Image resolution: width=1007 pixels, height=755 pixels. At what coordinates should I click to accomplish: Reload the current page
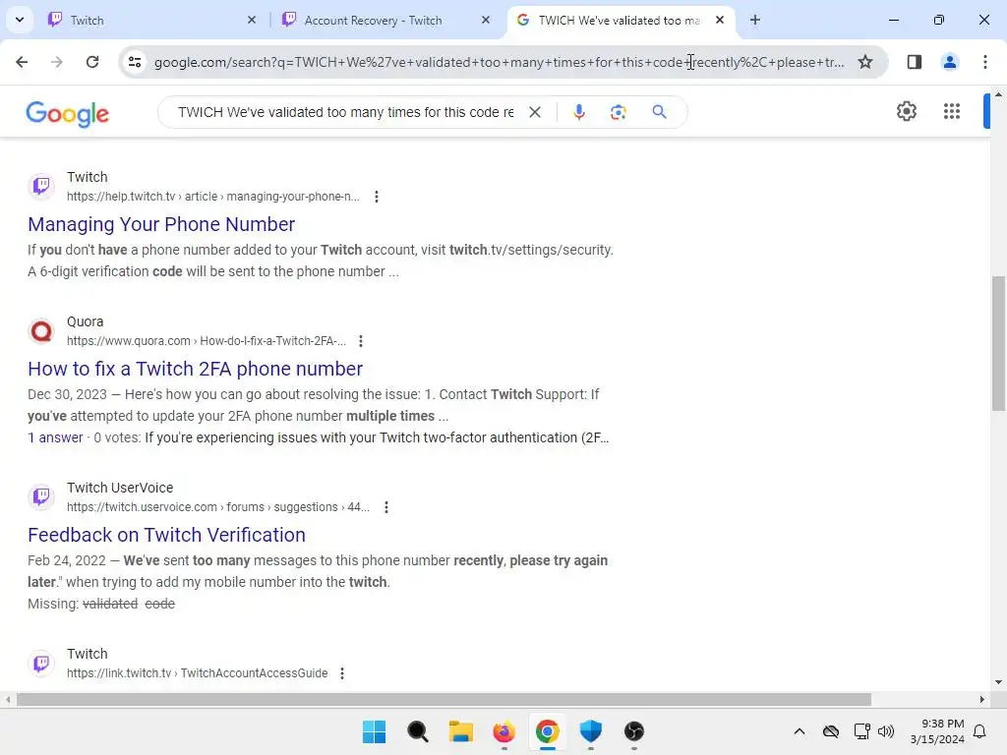tap(92, 62)
